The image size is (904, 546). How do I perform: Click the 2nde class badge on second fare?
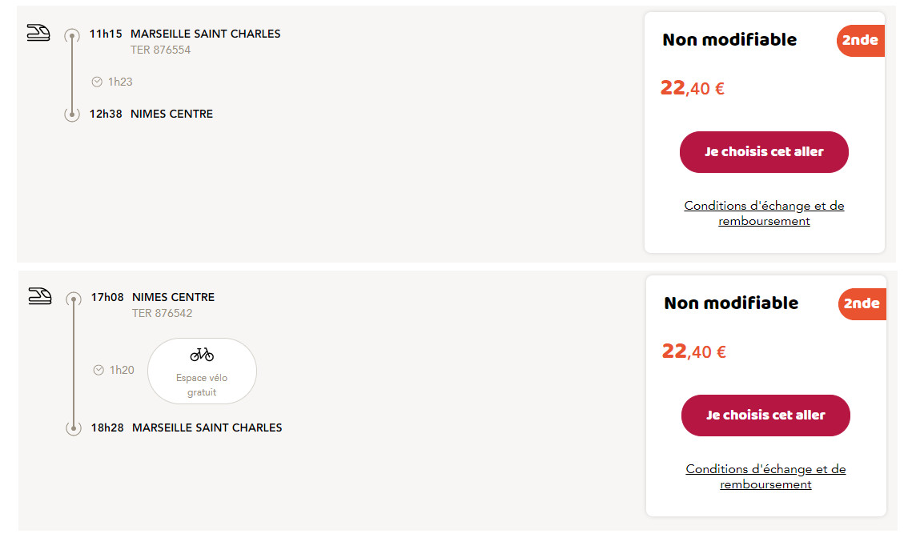[x=862, y=304]
